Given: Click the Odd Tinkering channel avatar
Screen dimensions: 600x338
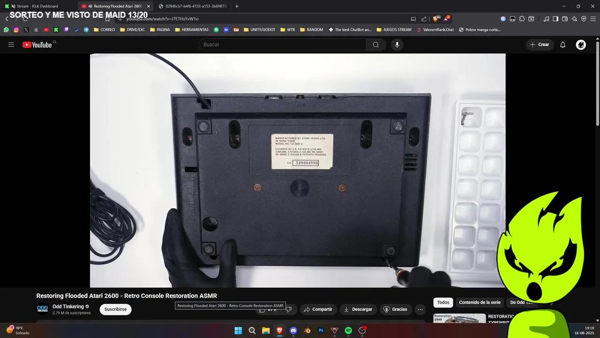Looking at the screenshot, I should tap(43, 309).
